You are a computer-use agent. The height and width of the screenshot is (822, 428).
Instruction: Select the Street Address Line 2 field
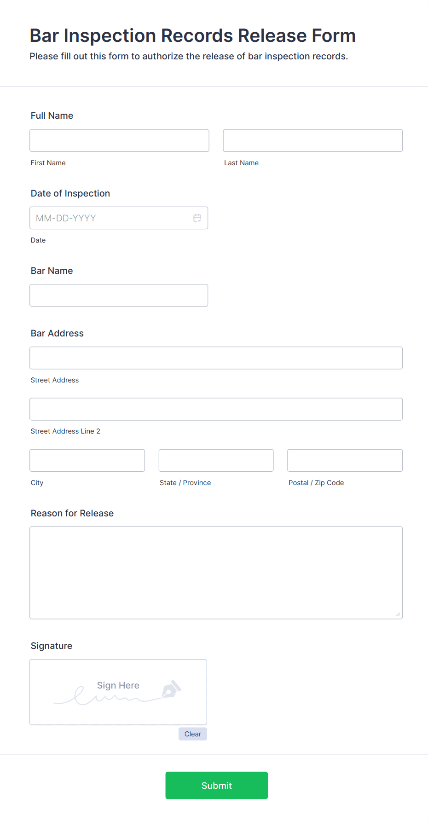[216, 409]
